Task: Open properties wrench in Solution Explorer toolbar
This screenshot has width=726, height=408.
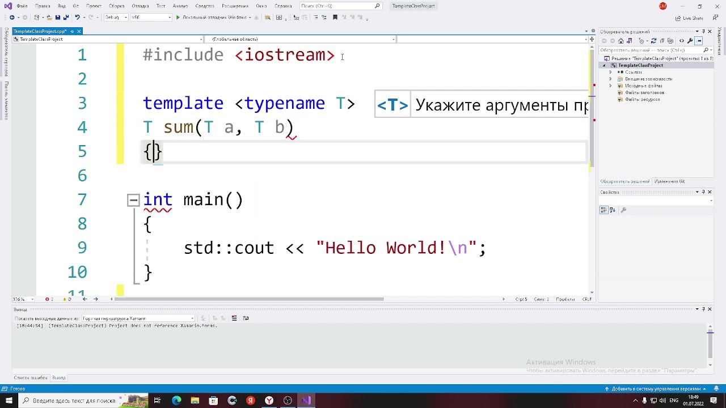Action: coord(691,41)
